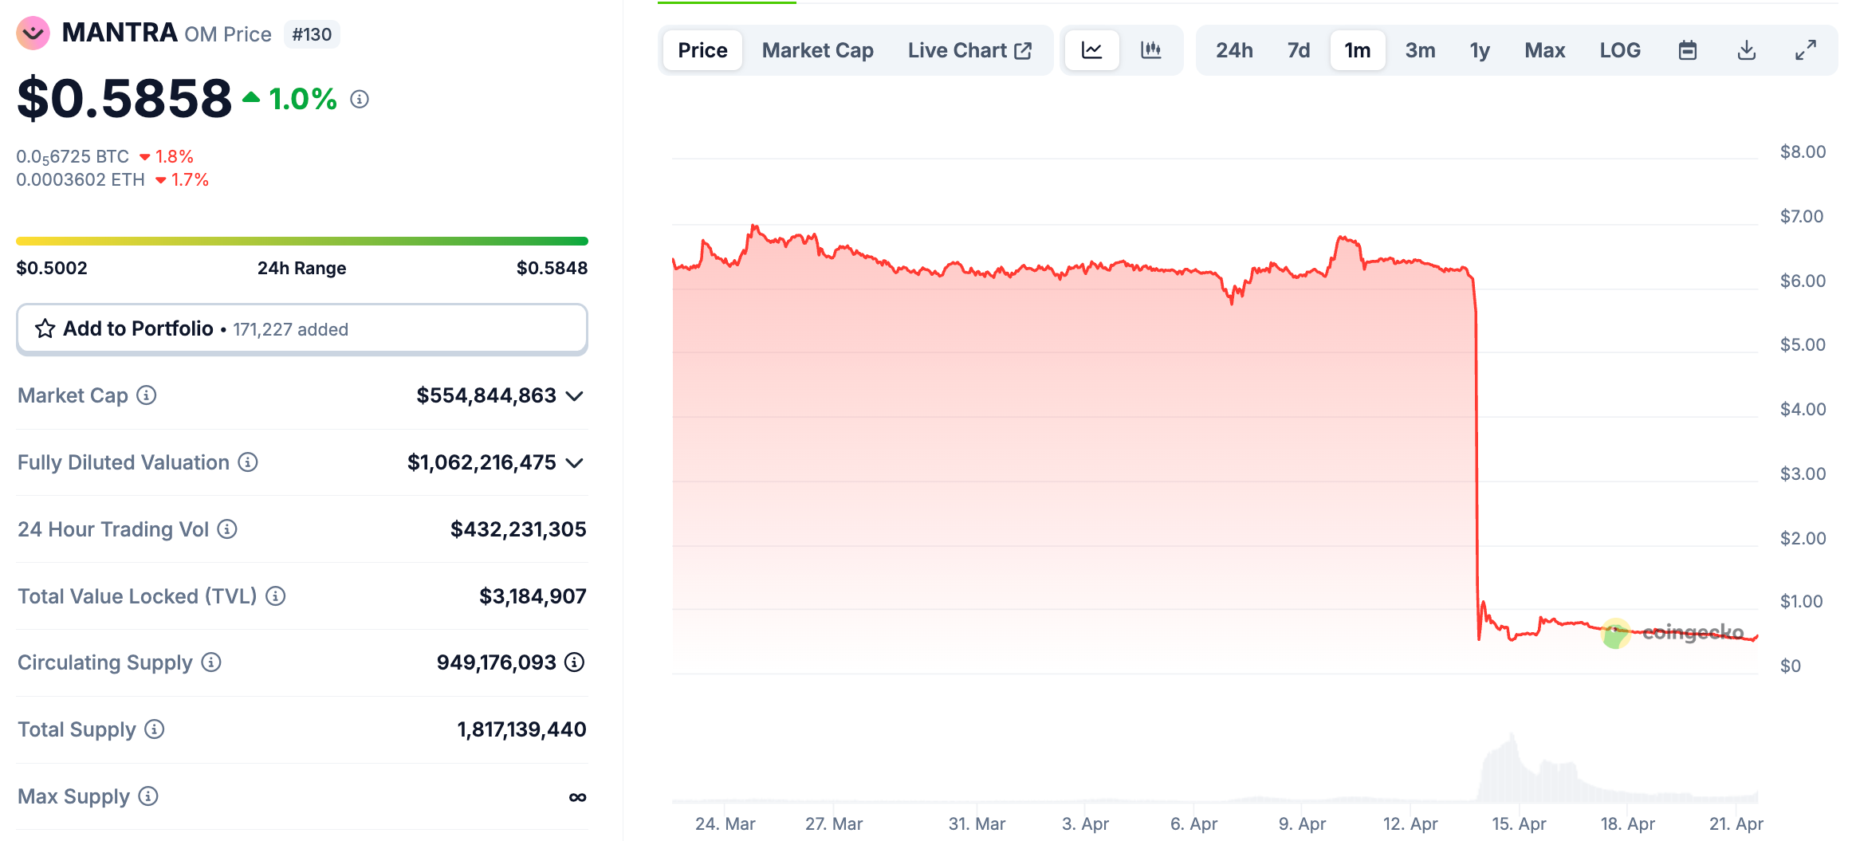The width and height of the screenshot is (1852, 841).
Task: Switch to the candlestick chart icon
Action: (1150, 50)
